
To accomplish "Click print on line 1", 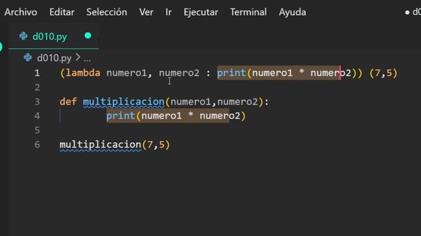I will pos(232,73).
